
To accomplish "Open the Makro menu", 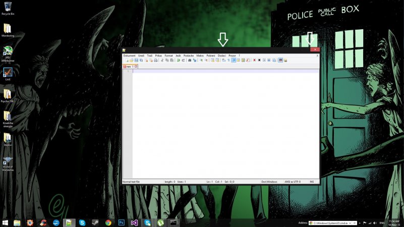I will tap(200, 55).
